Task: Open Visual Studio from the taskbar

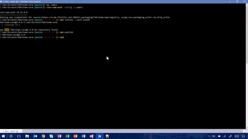Action: click(x=91, y=136)
